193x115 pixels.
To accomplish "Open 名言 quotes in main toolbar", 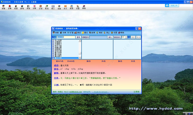I will point(59,7).
